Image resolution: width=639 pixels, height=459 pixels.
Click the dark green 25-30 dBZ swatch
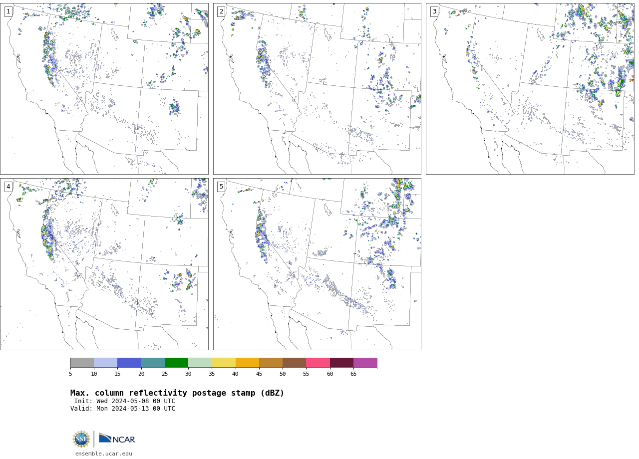176,363
